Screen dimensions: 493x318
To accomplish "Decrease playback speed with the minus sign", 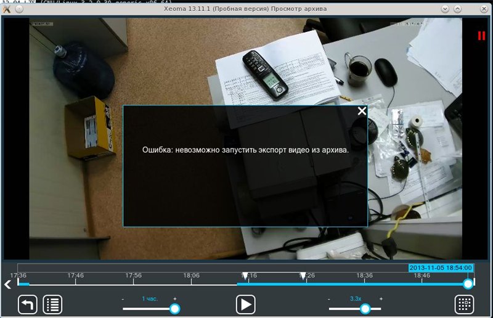I will 329,299.
